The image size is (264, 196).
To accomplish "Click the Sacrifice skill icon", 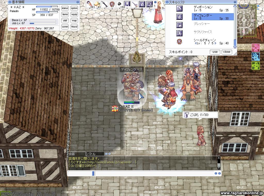I will click(x=179, y=33).
